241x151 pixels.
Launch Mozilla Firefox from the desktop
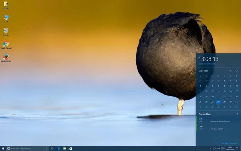(x=6, y=58)
